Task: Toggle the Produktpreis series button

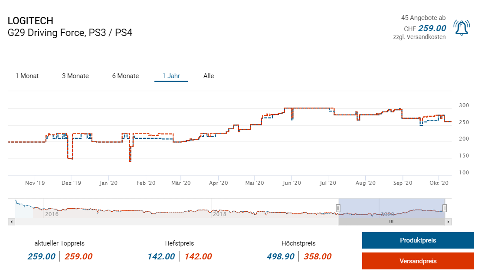Action: (418, 240)
